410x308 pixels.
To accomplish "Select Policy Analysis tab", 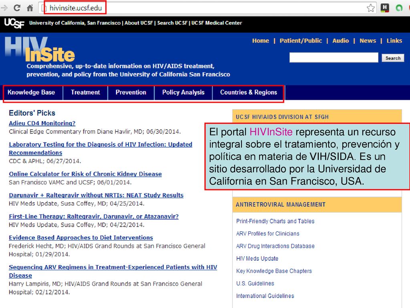I will [x=183, y=93].
